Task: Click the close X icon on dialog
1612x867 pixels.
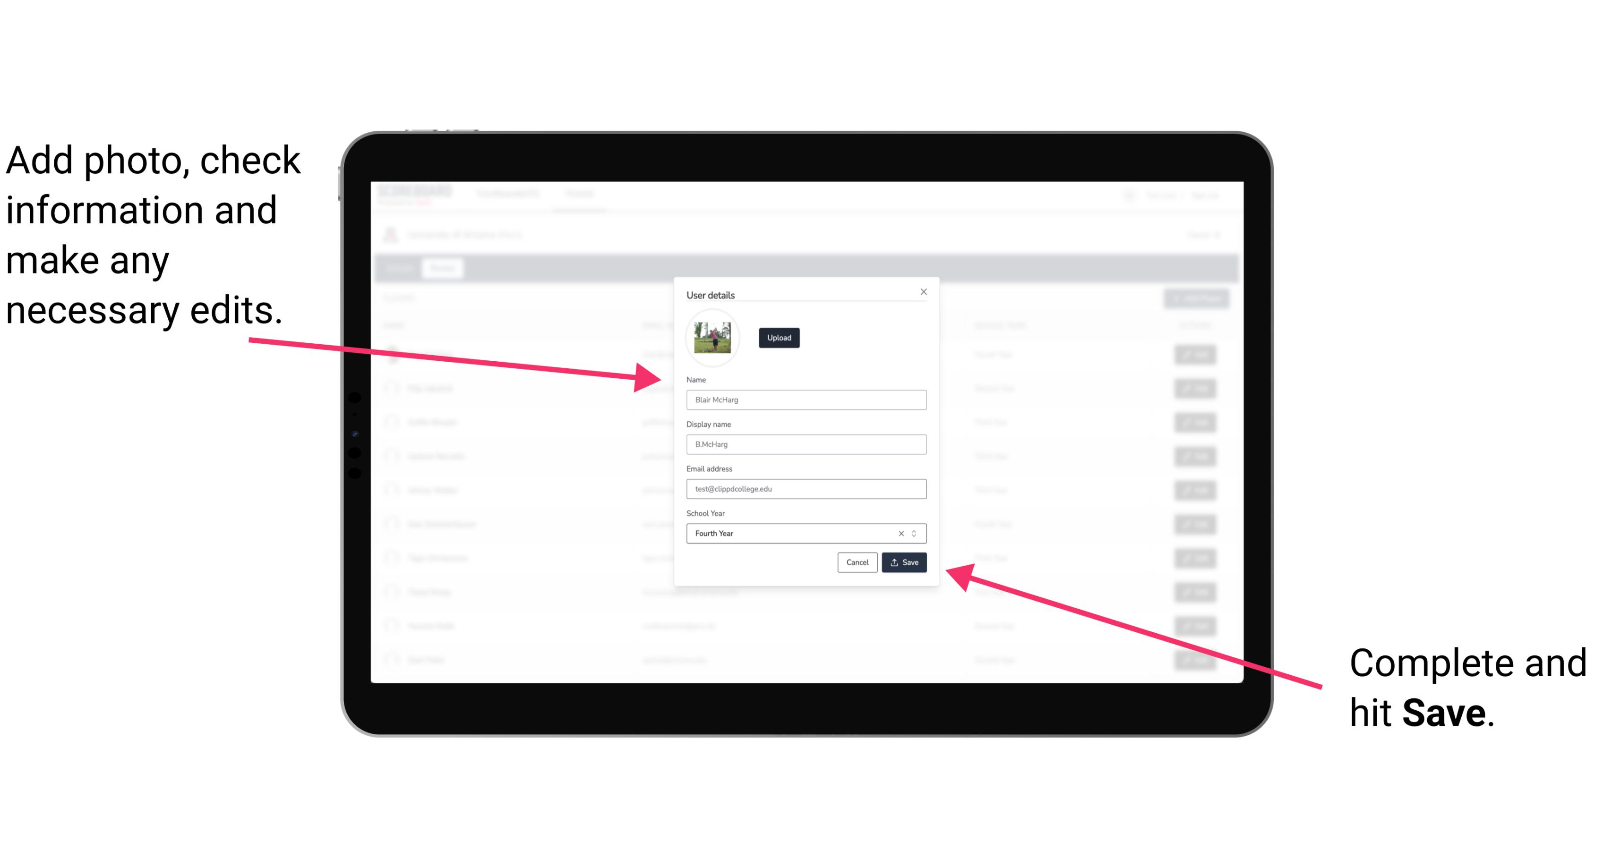Action: click(x=924, y=291)
